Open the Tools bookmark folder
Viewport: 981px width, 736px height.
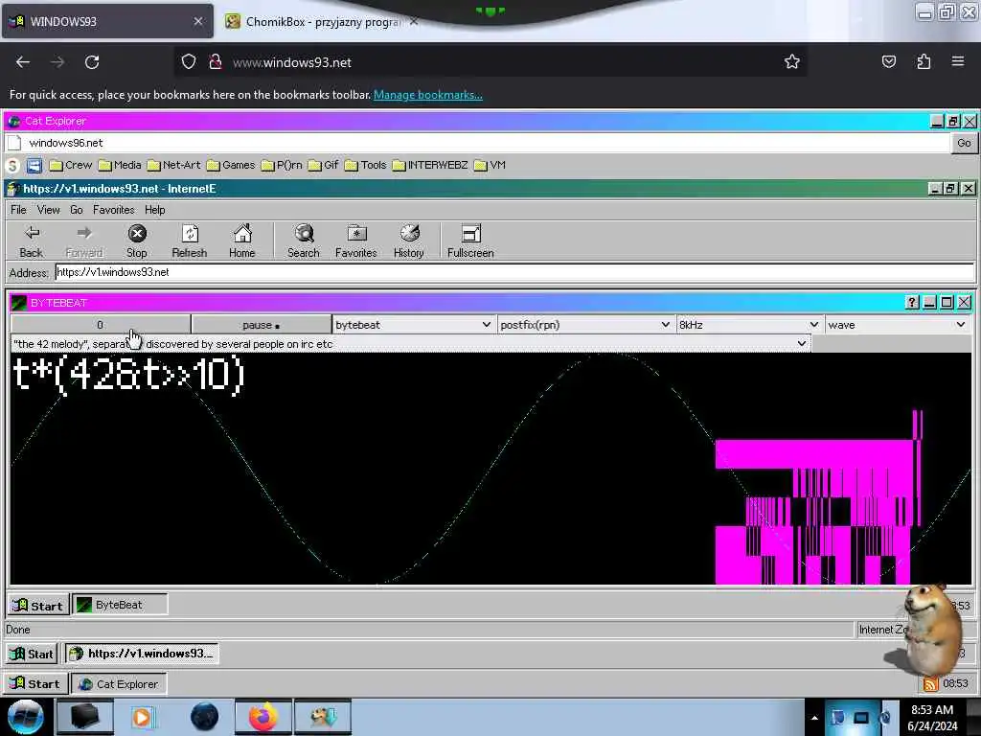click(365, 165)
